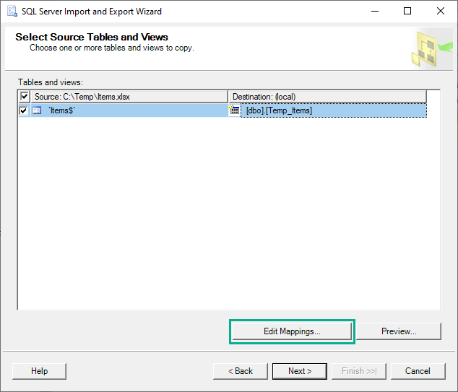
Task: Minimize the Import and Export Wizard window
Action: (374, 12)
